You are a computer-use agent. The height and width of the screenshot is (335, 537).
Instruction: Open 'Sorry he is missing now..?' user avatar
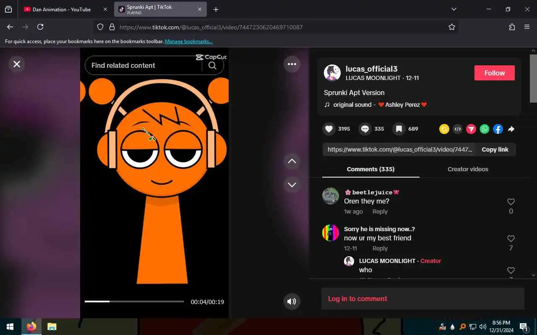point(331,233)
